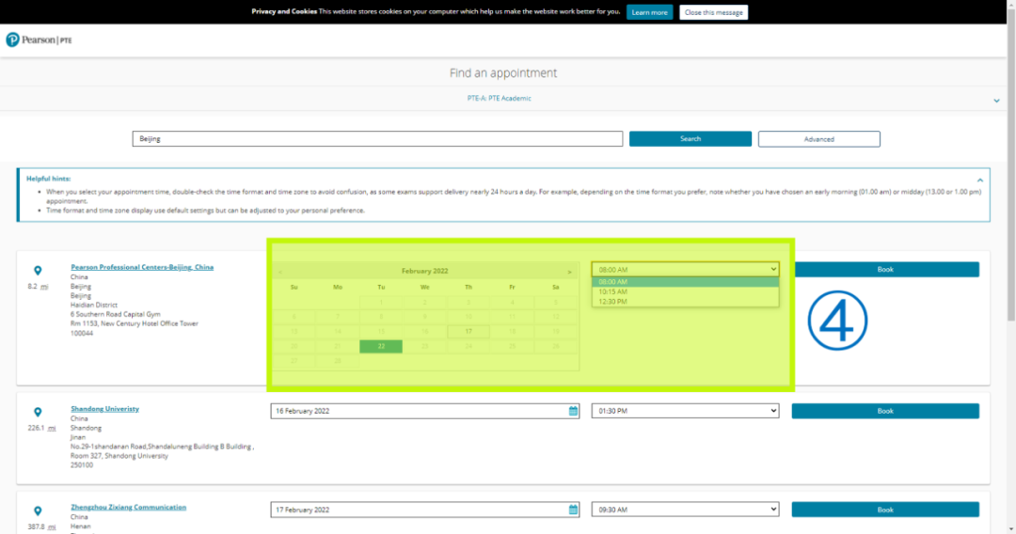Open the 01:30 PM time dropdown
Viewport: 1016px width, 534px height.
click(x=685, y=411)
